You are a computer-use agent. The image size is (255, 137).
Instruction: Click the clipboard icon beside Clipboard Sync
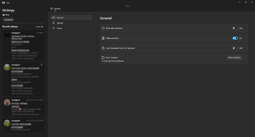103,38
